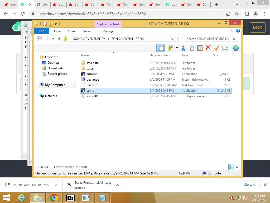
Task: Open a new Chrome tab with plus
Action: [x=216, y=4]
